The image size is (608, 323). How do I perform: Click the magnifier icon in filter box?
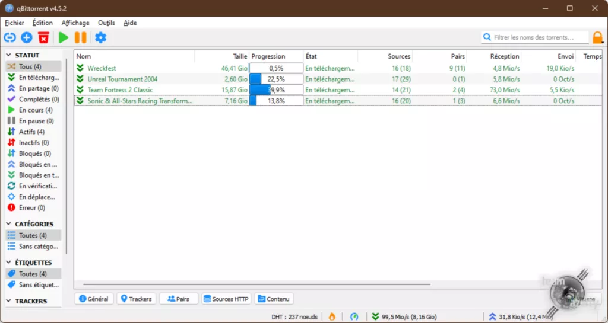tap(487, 37)
